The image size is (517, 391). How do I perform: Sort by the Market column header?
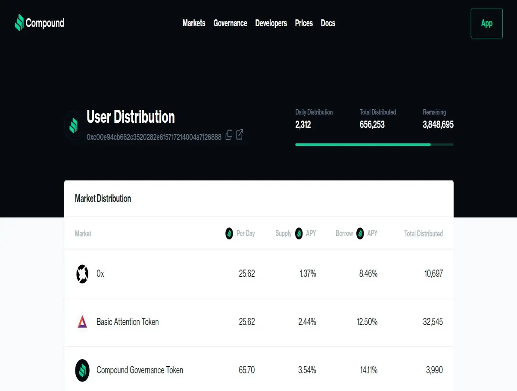point(83,233)
